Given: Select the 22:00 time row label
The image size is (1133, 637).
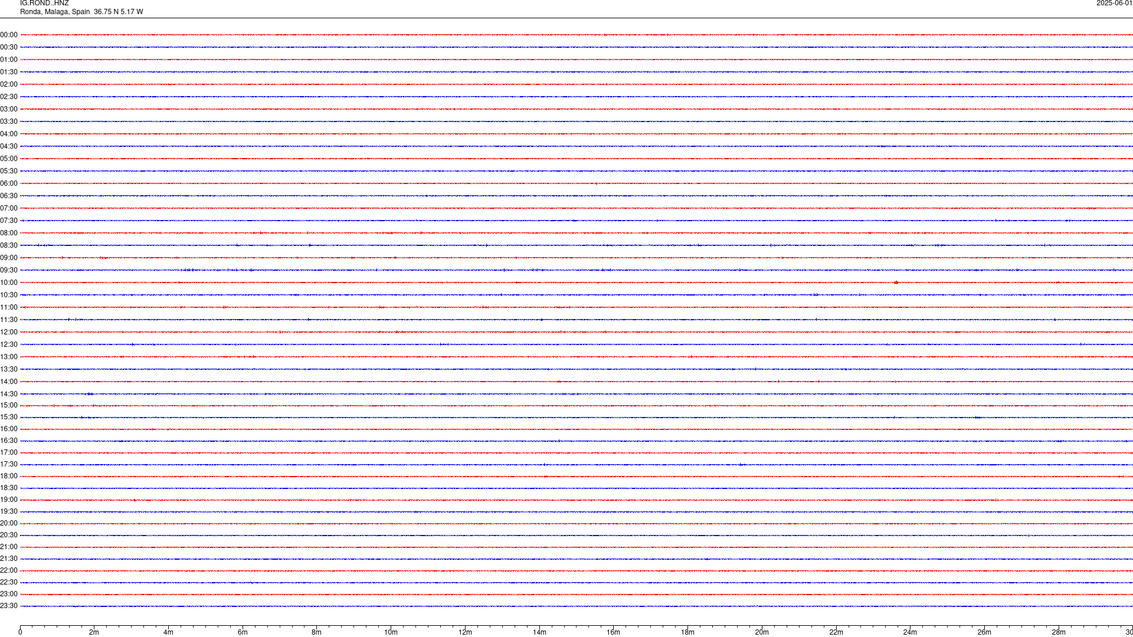Looking at the screenshot, I should pos(9,570).
